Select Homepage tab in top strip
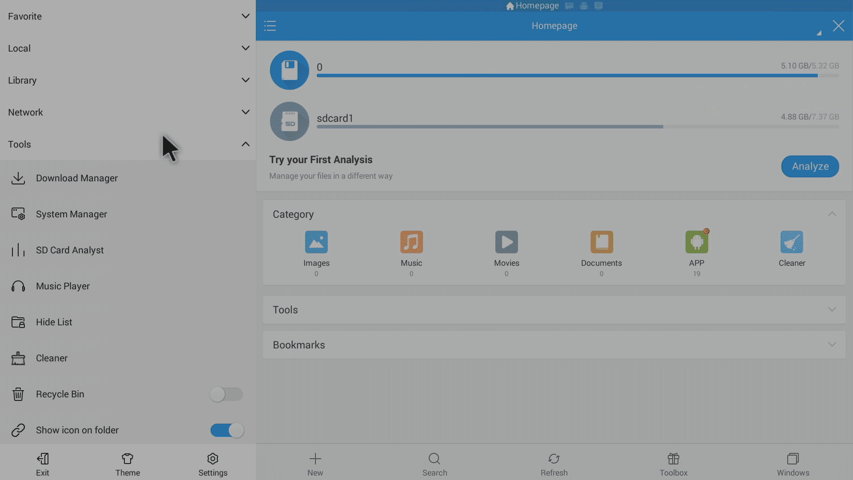 point(532,6)
